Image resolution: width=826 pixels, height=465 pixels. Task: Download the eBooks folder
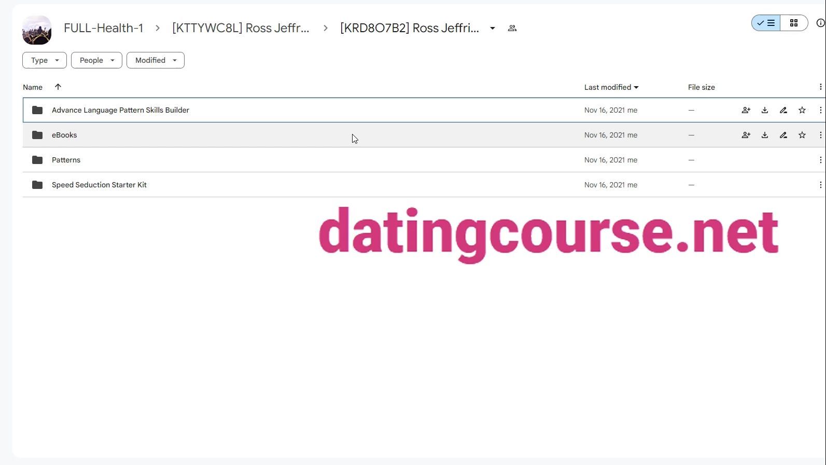pyautogui.click(x=765, y=135)
